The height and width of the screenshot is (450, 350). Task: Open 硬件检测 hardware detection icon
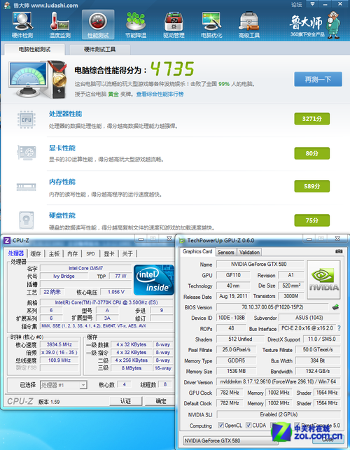(x=22, y=24)
